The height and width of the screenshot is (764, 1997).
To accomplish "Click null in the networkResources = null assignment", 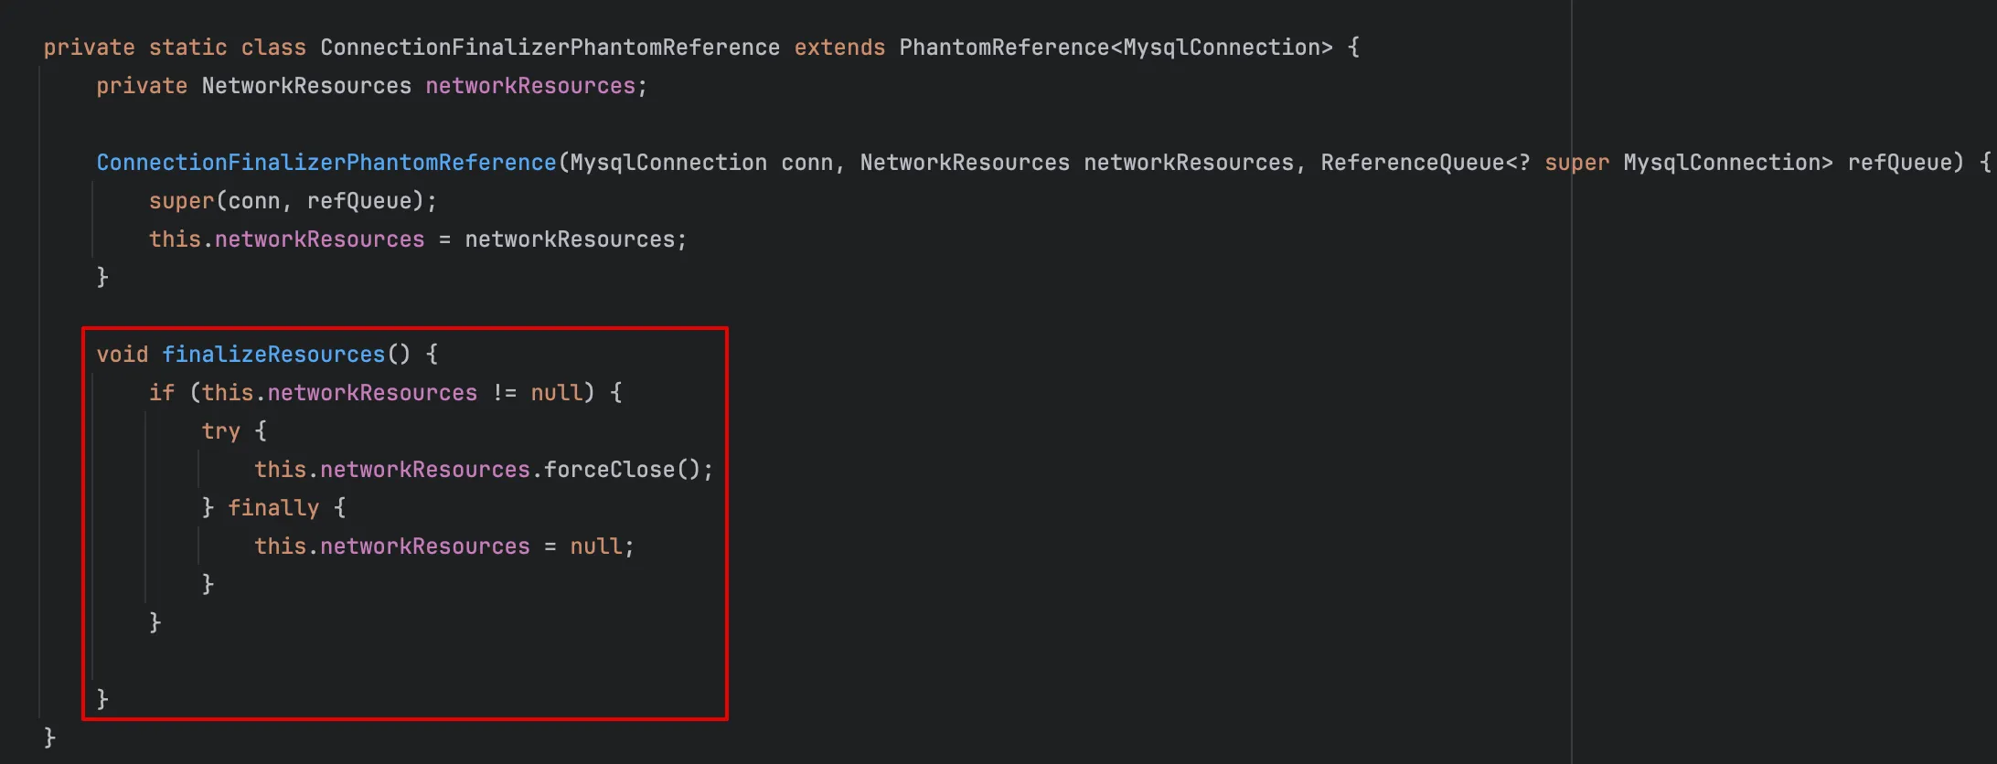I will tap(595, 546).
